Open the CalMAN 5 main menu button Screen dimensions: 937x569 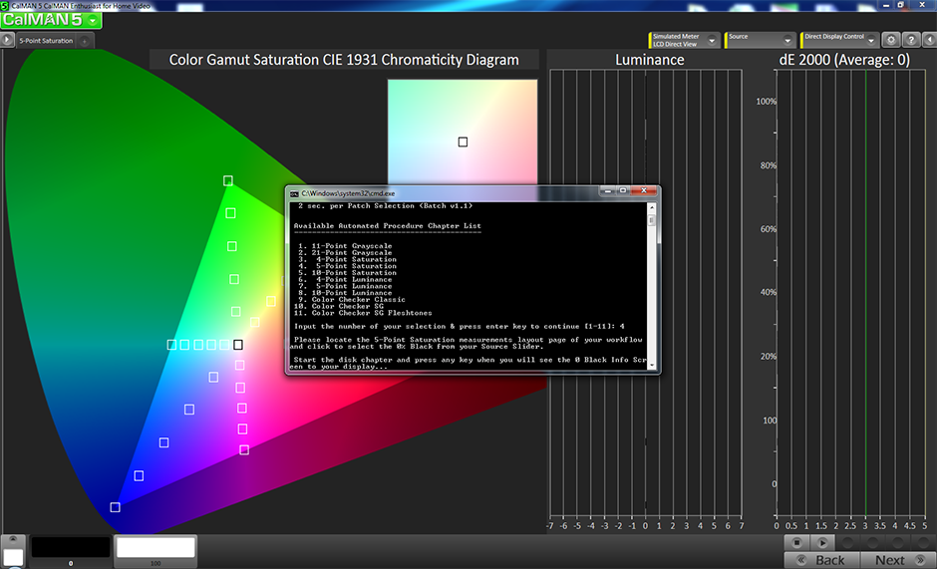(x=51, y=20)
